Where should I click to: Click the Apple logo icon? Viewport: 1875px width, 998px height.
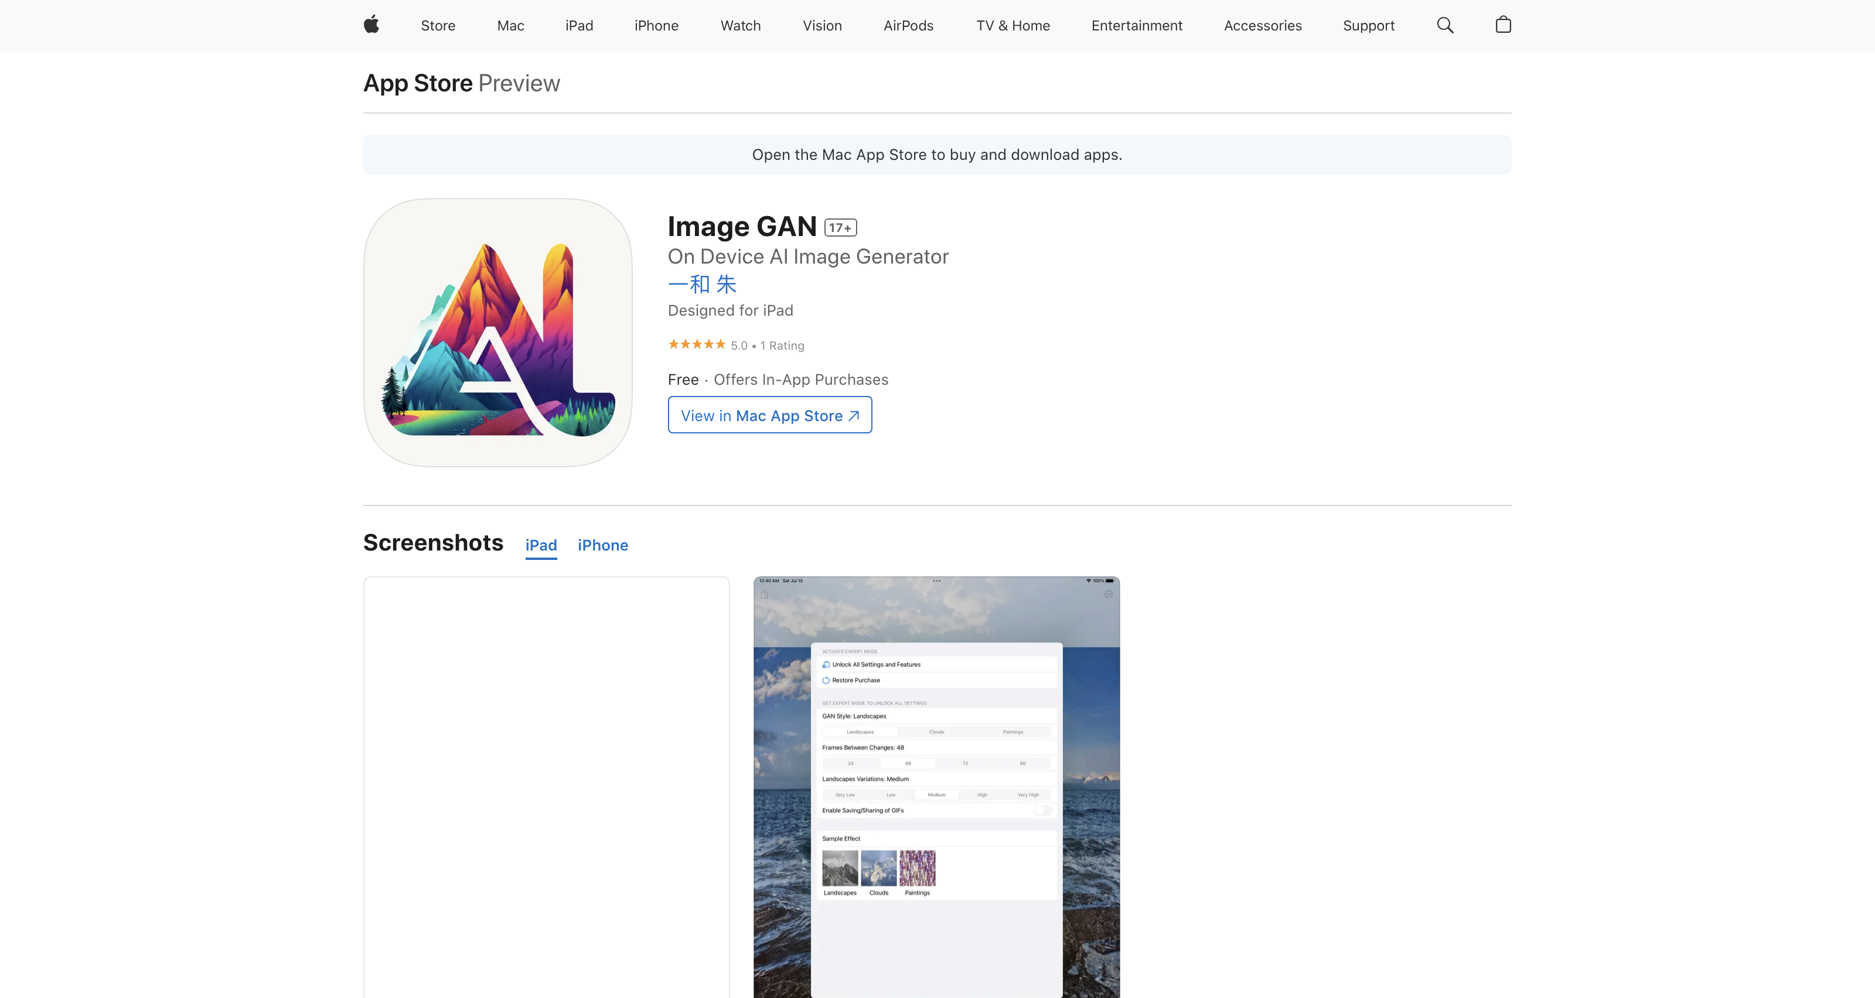click(x=371, y=25)
